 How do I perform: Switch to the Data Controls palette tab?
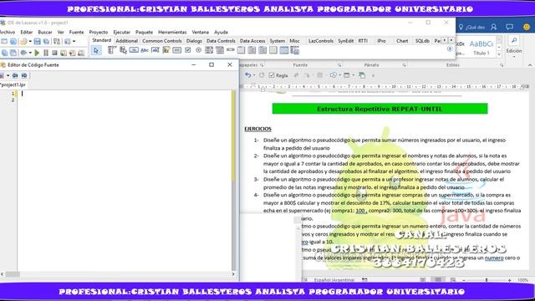tap(221, 41)
